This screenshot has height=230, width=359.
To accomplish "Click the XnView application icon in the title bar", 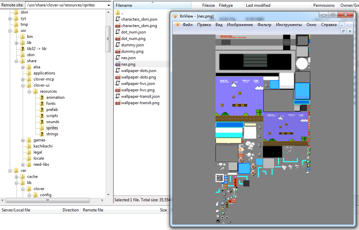I will pos(175,16).
